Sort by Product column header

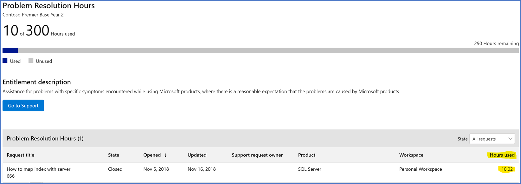tap(306, 155)
